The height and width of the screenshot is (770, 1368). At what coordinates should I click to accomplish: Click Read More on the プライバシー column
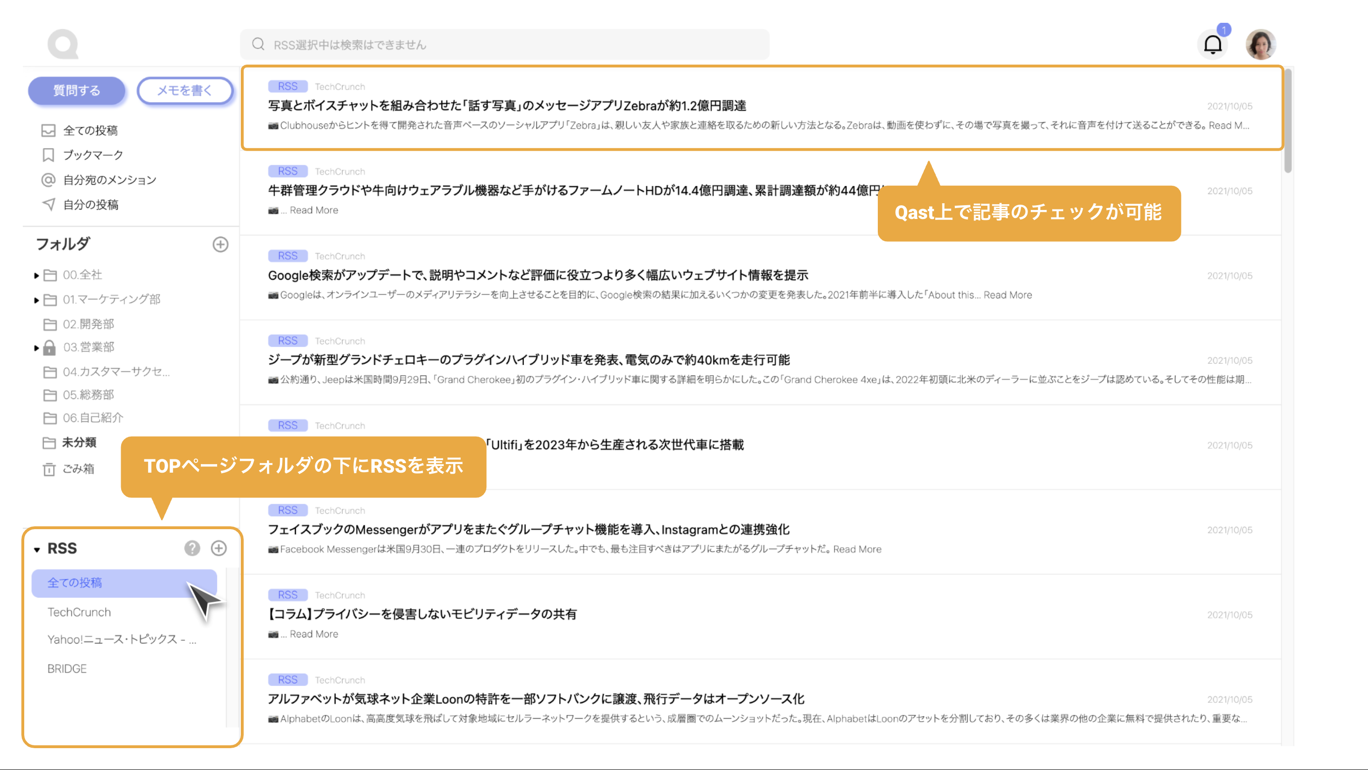(x=314, y=634)
